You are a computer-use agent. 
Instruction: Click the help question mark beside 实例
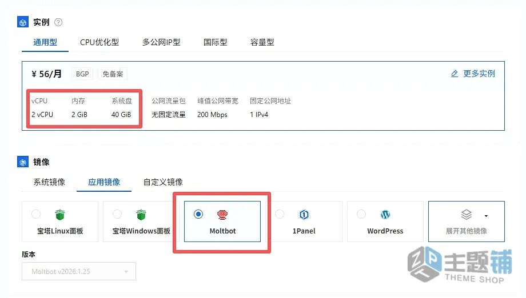pyautogui.click(x=58, y=22)
